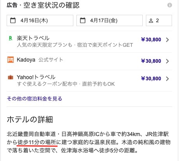Screen dimensions: 181x161
Task: Open the check-out date field 4月17日(金)
Action: click(110, 21)
